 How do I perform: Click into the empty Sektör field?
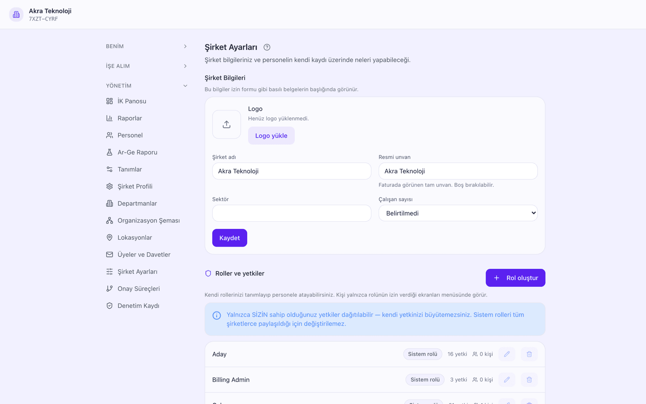[292, 213]
